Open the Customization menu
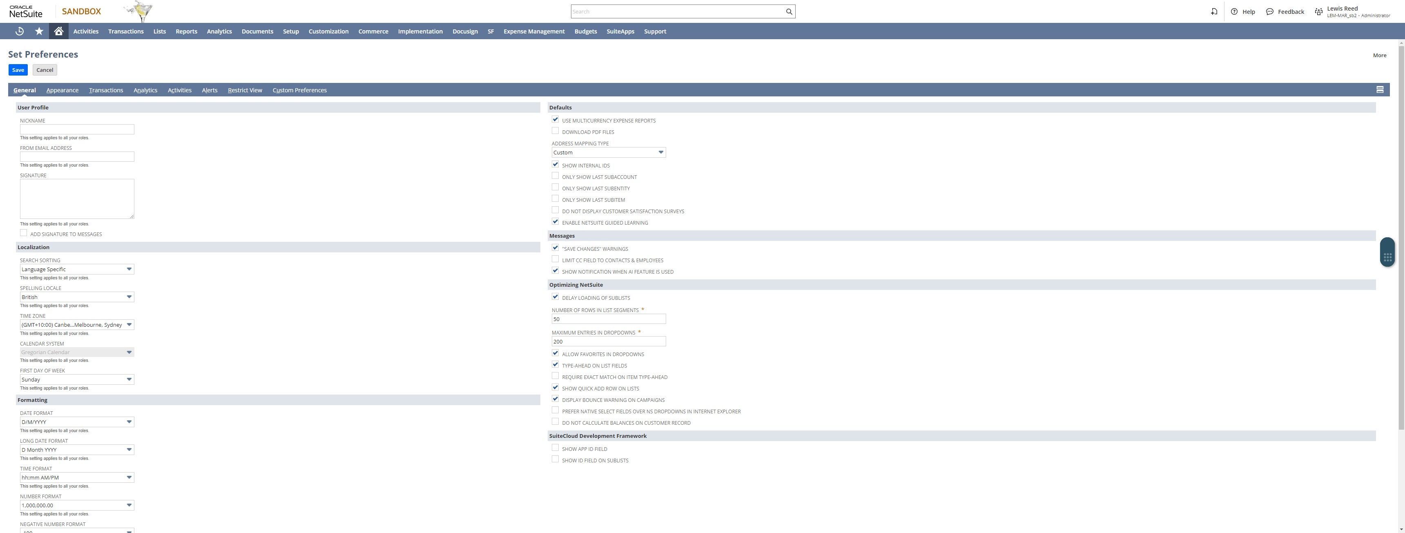This screenshot has height=533, width=1405. pos(328,31)
